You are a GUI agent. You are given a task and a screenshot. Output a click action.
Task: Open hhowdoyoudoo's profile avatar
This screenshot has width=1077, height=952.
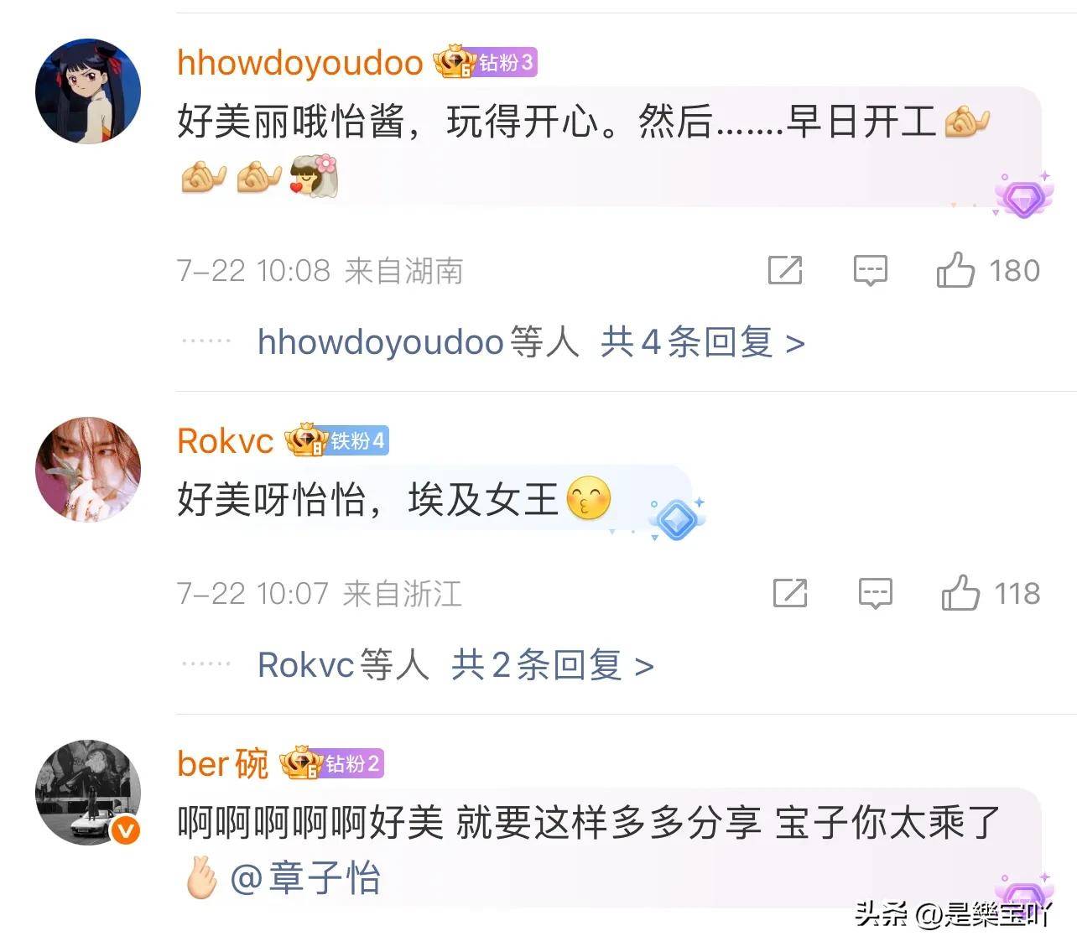click(88, 91)
